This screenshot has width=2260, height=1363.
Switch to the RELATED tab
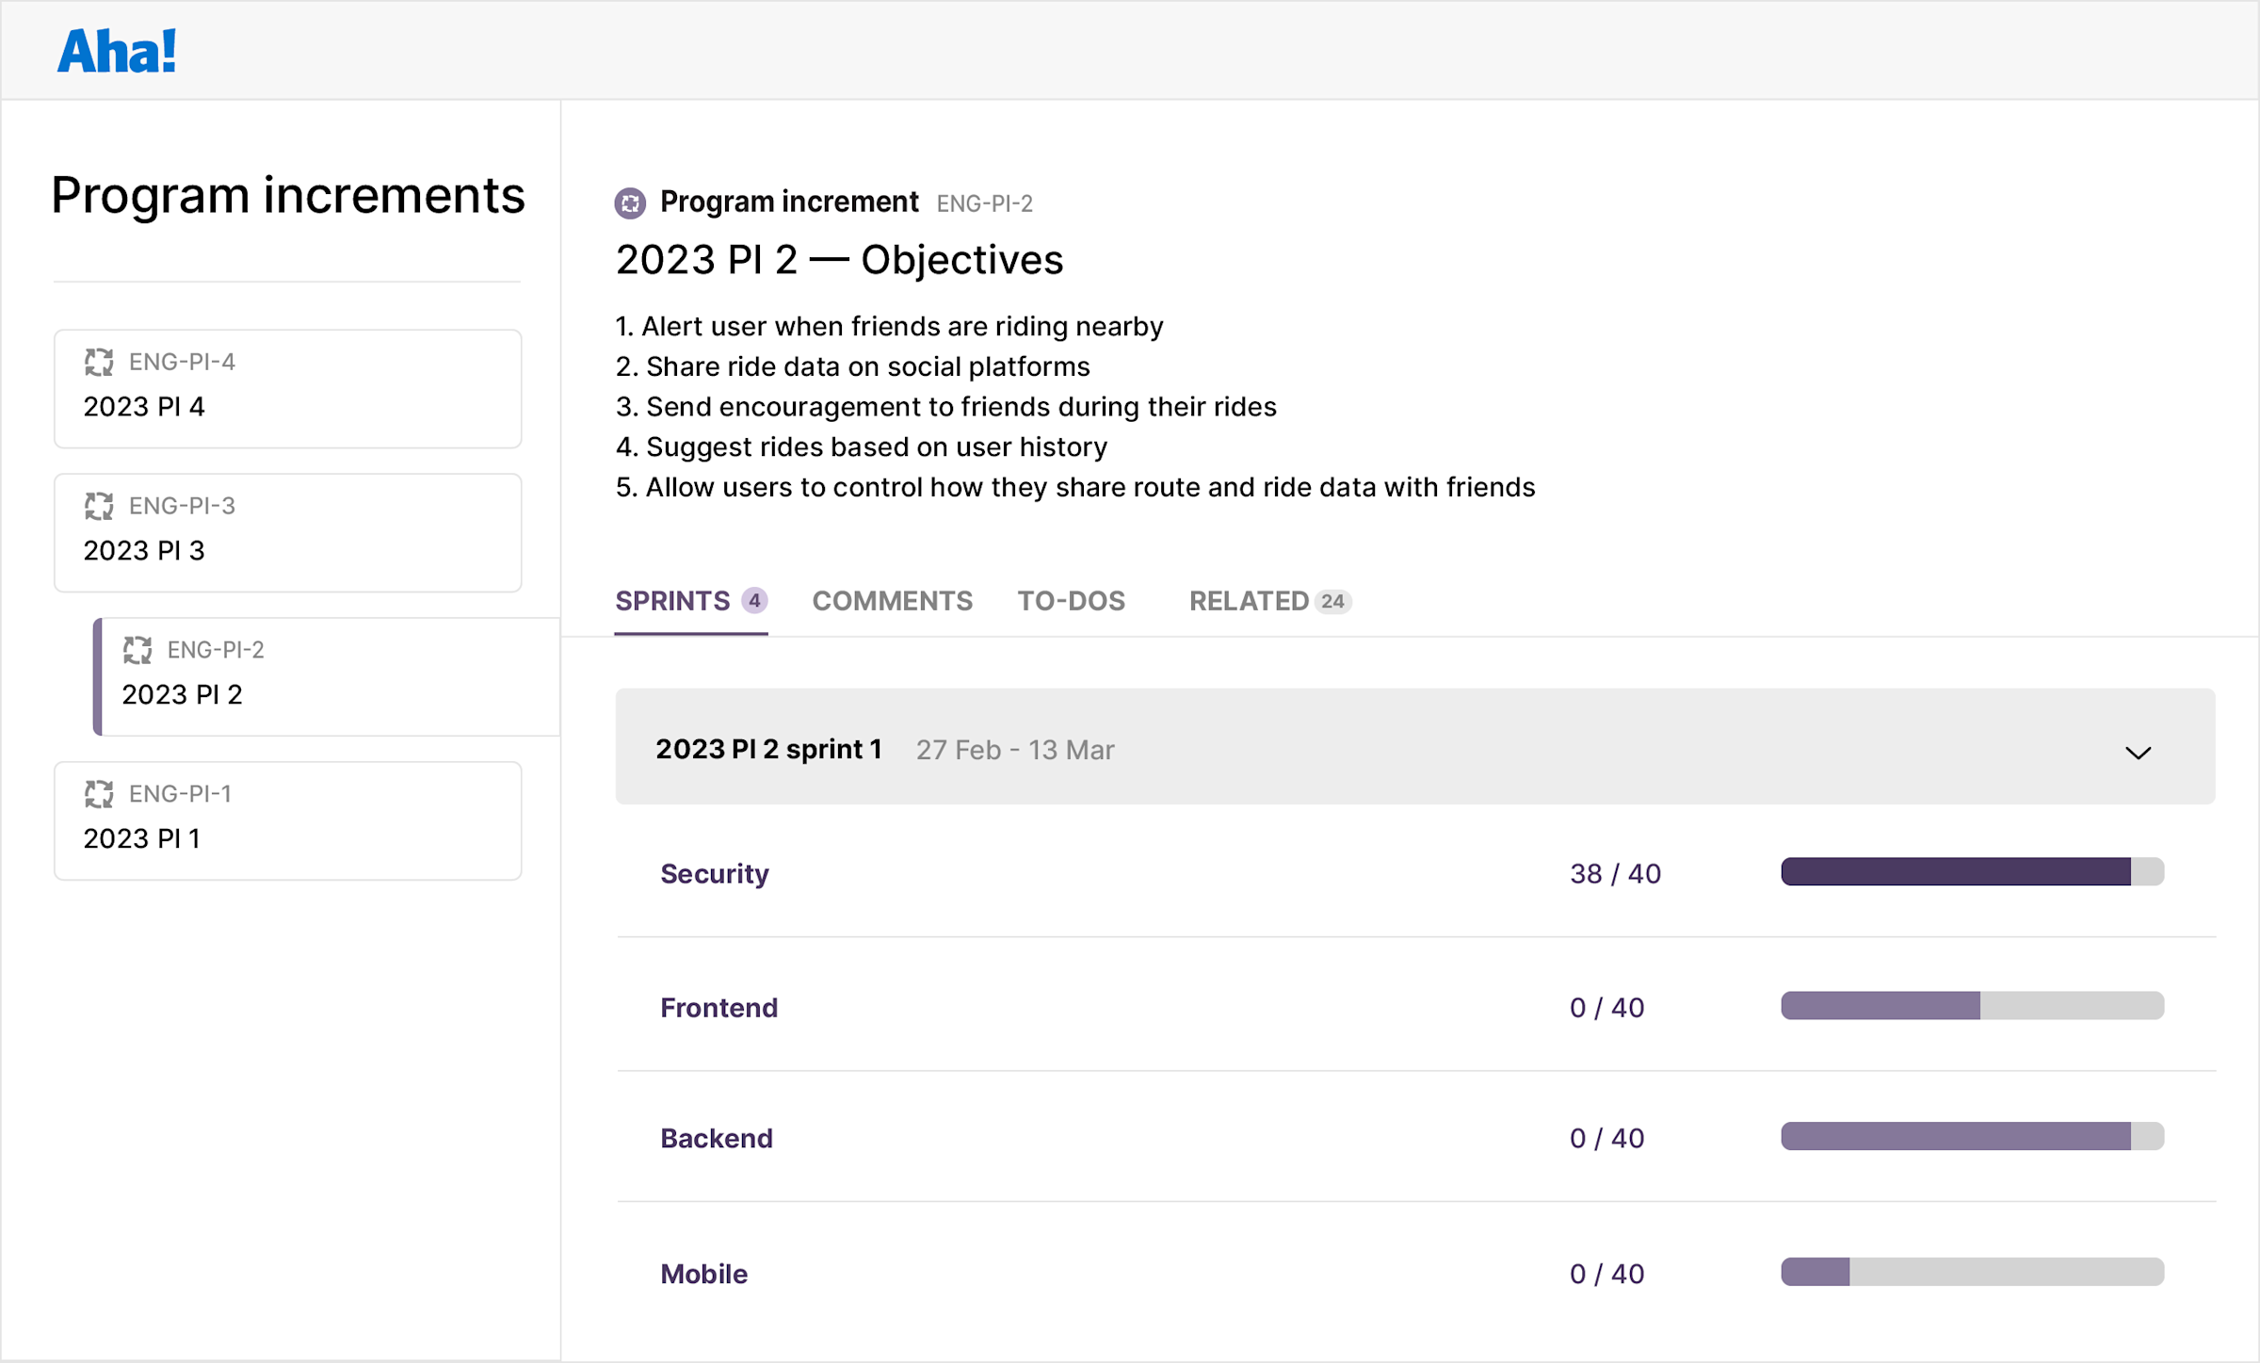[1250, 600]
